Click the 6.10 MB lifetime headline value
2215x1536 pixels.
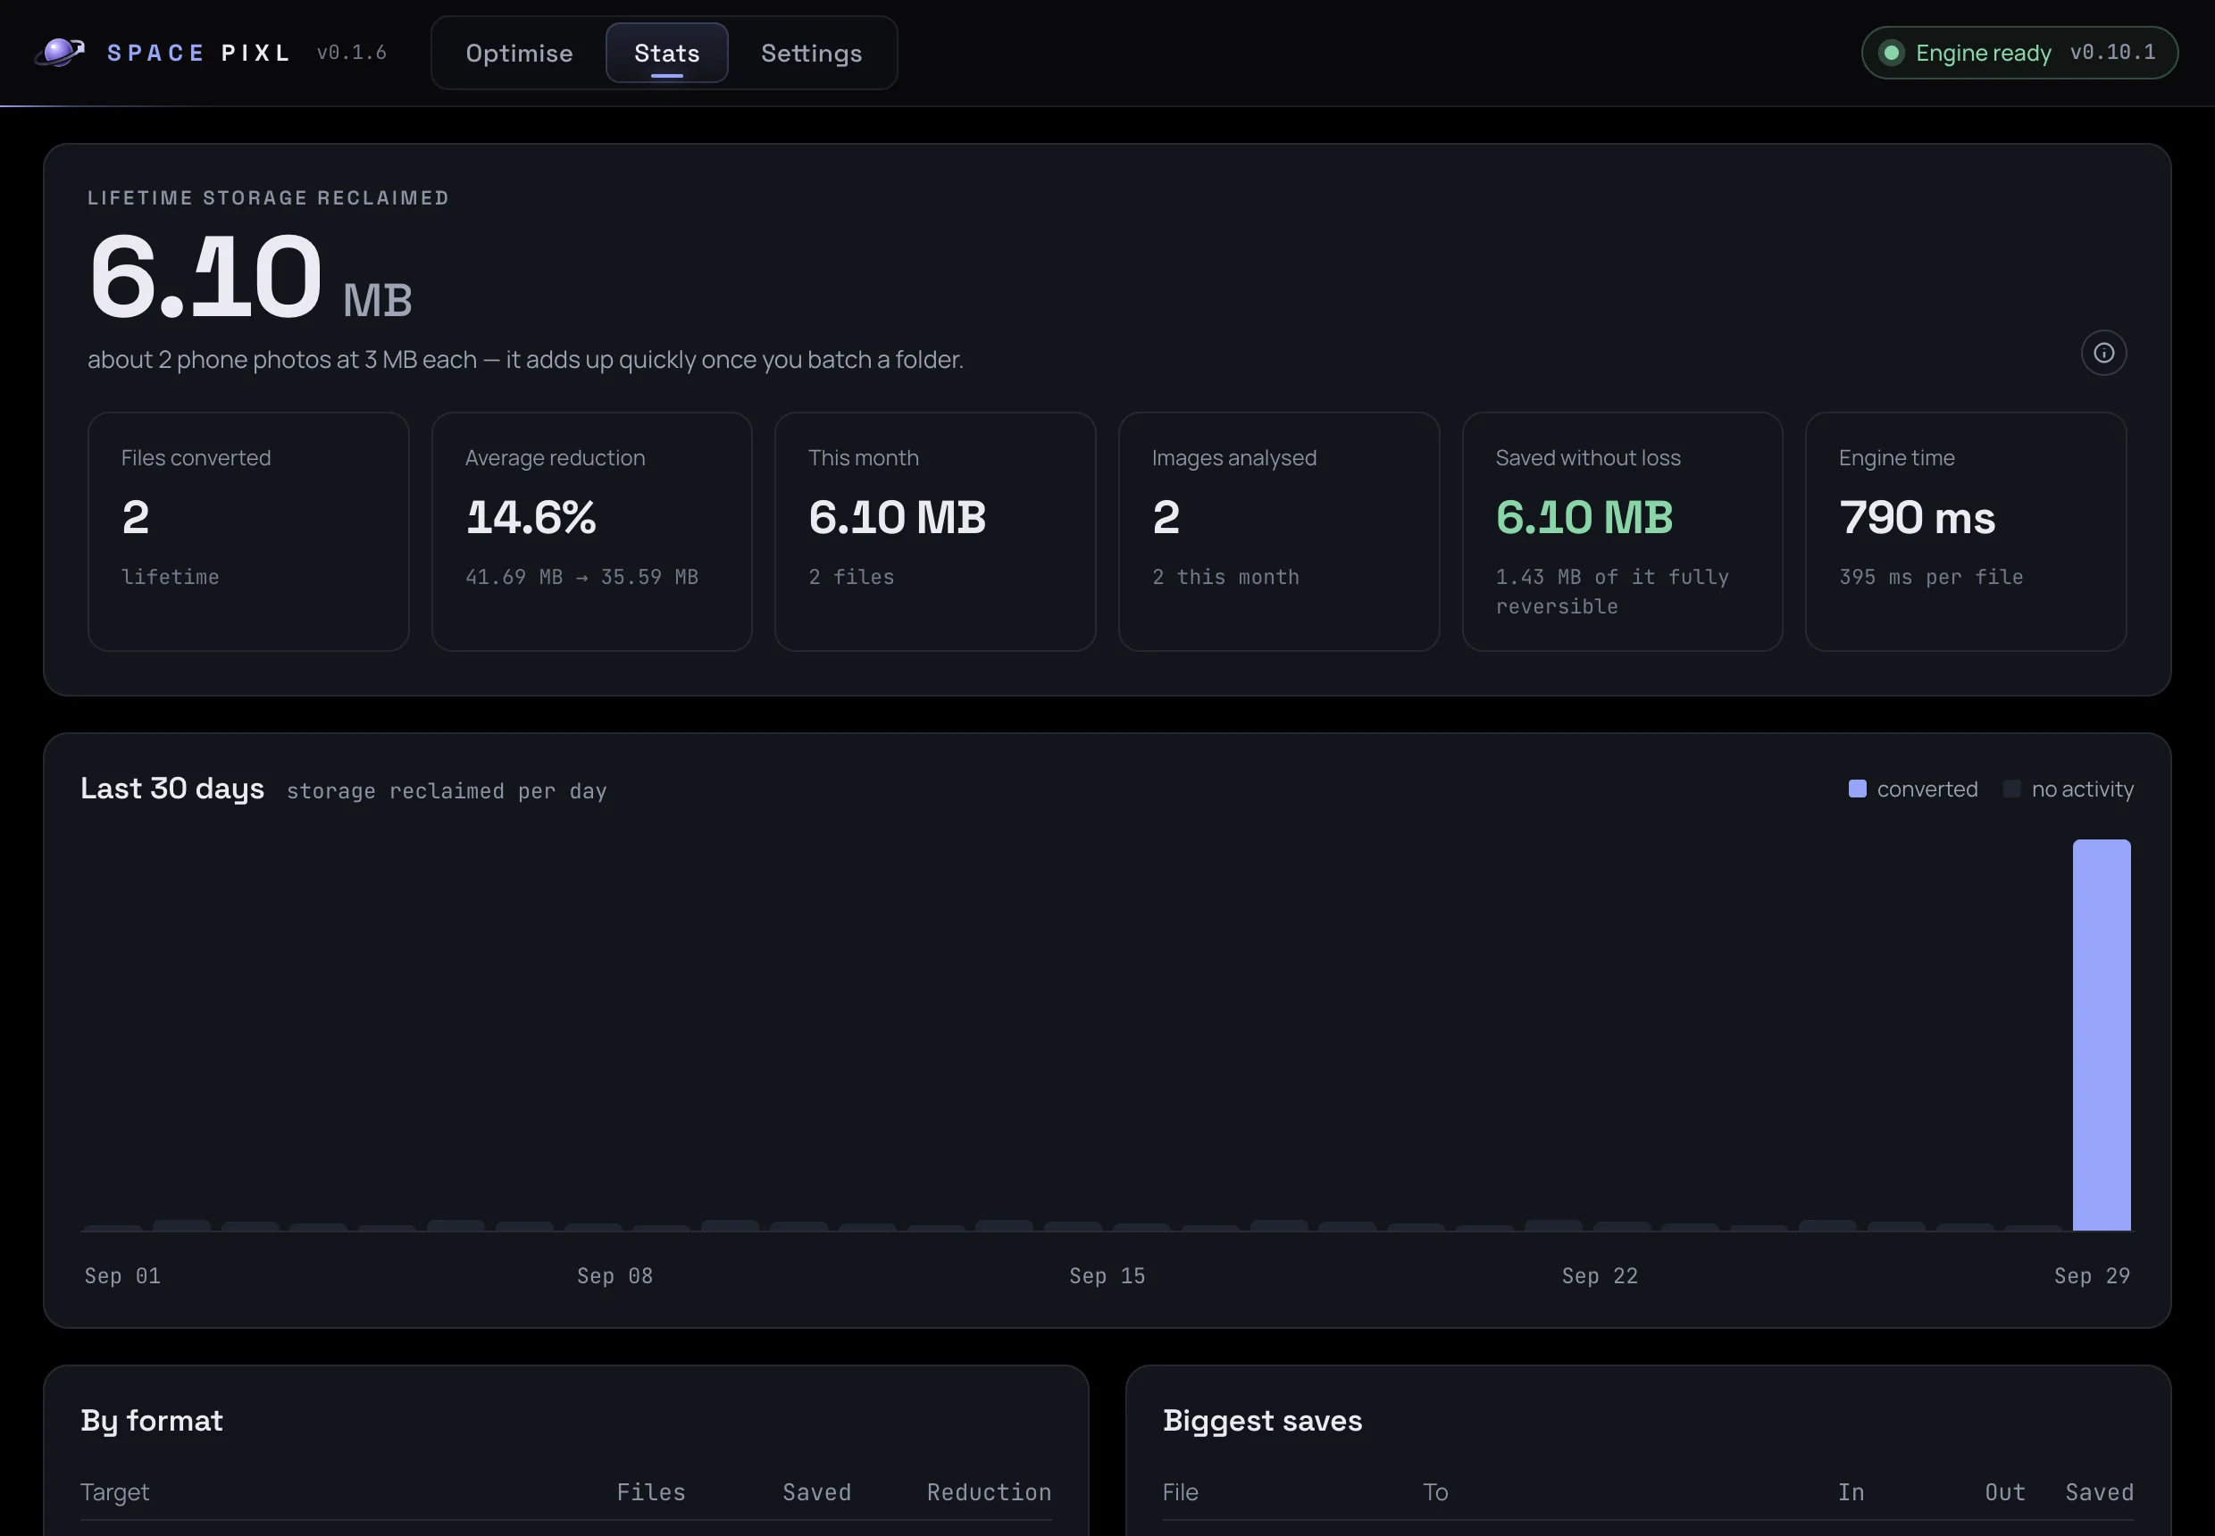pyautogui.click(x=250, y=277)
